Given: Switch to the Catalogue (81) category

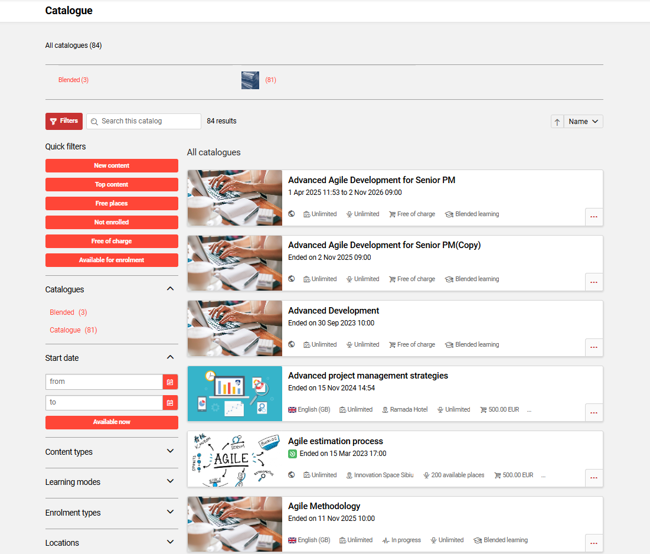Looking at the screenshot, I should 72,330.
